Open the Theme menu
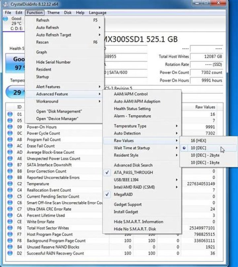238x267 pixels. click(54, 13)
